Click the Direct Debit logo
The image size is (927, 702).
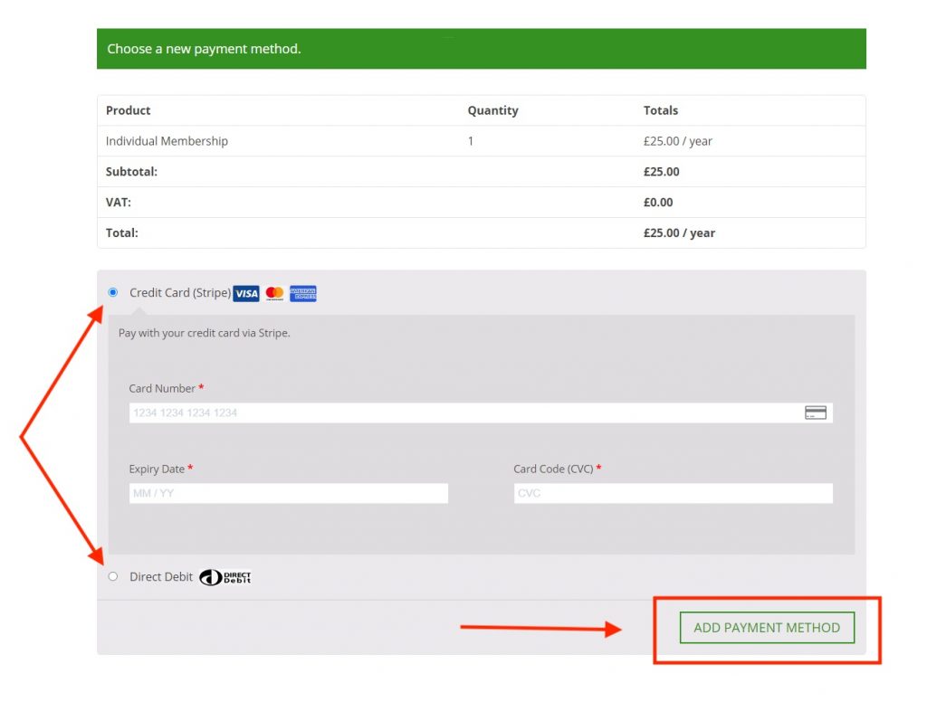225,577
